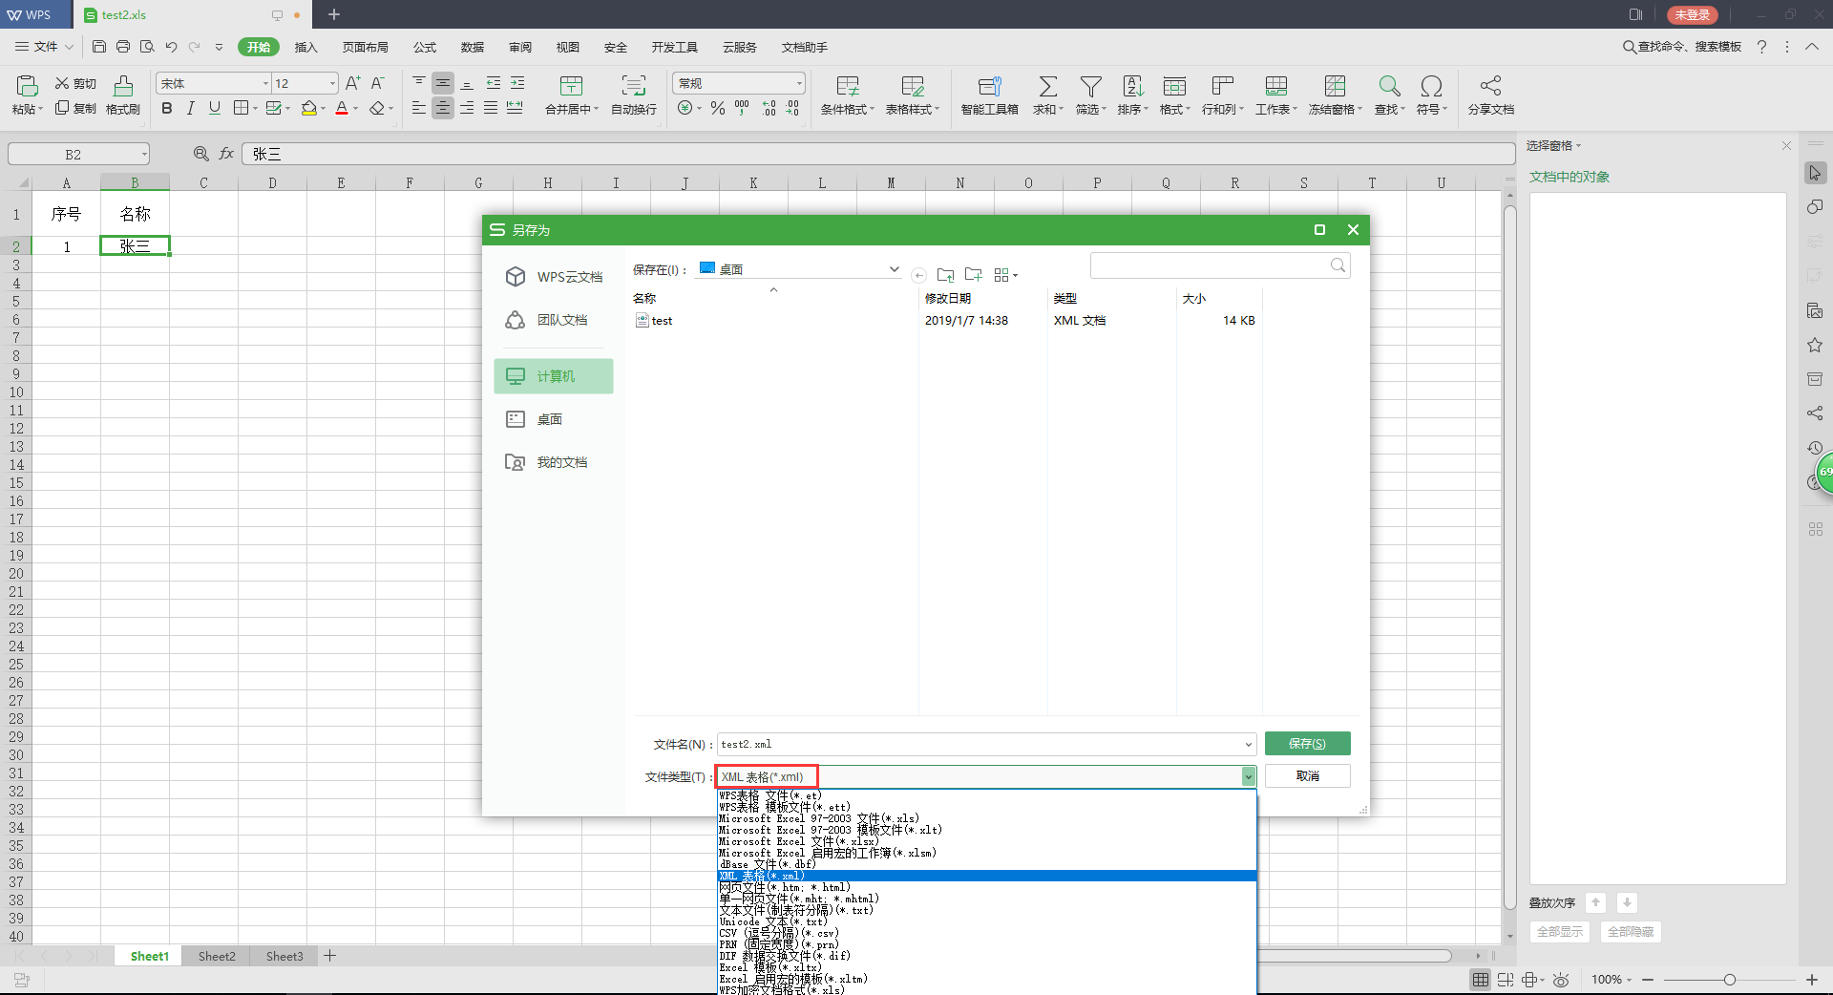Click the increase font size icon

click(x=353, y=84)
